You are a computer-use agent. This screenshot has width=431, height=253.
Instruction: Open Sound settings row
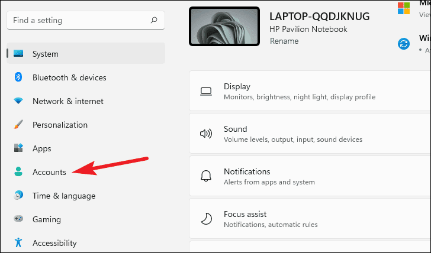308,134
